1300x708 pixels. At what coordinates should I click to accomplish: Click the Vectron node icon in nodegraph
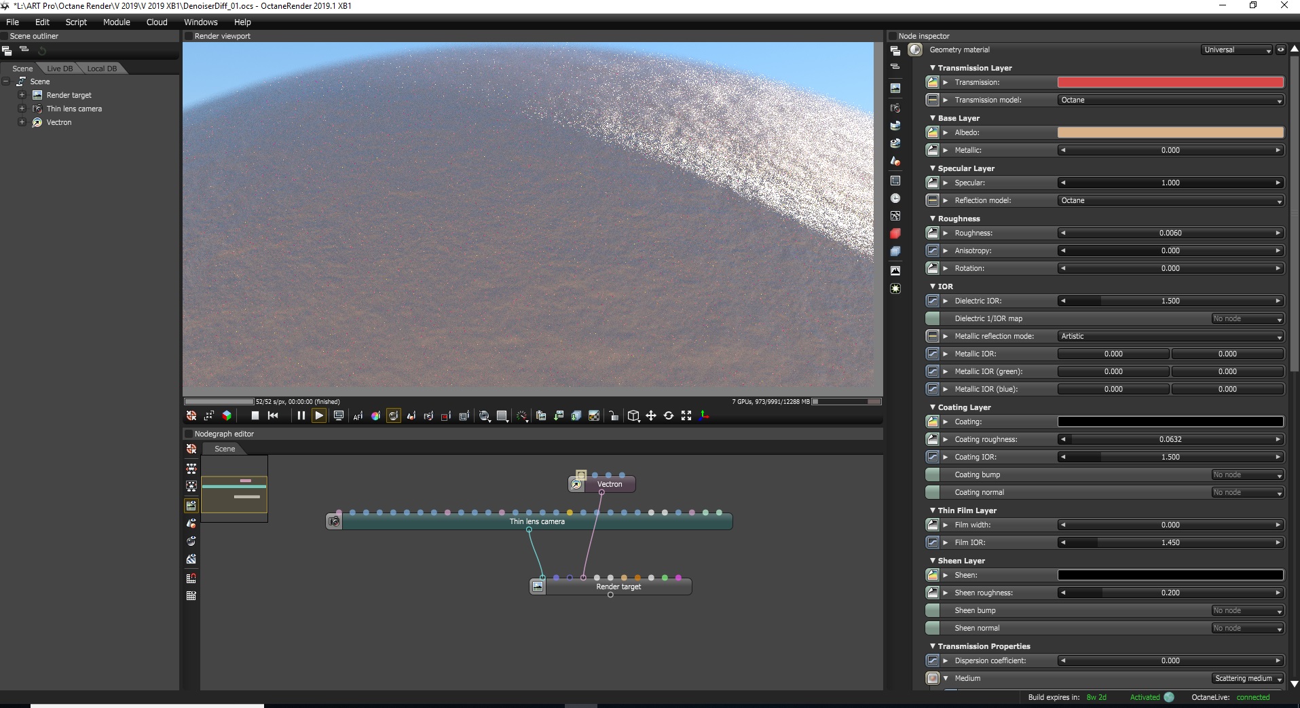[576, 484]
